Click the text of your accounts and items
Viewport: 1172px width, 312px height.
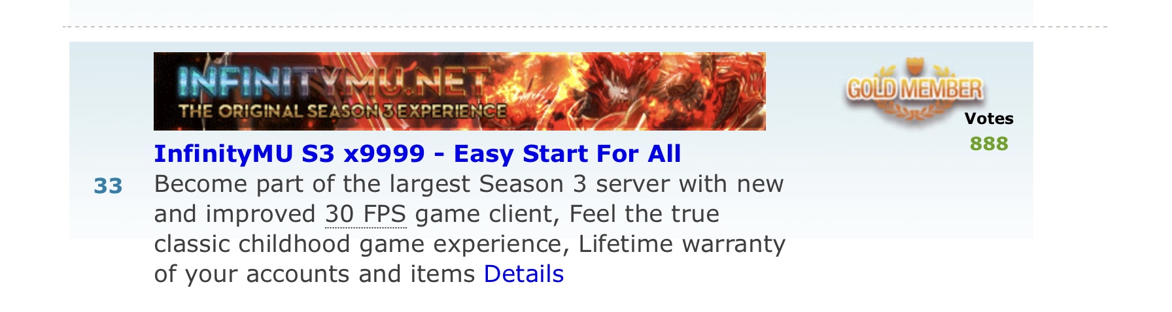coord(315,274)
